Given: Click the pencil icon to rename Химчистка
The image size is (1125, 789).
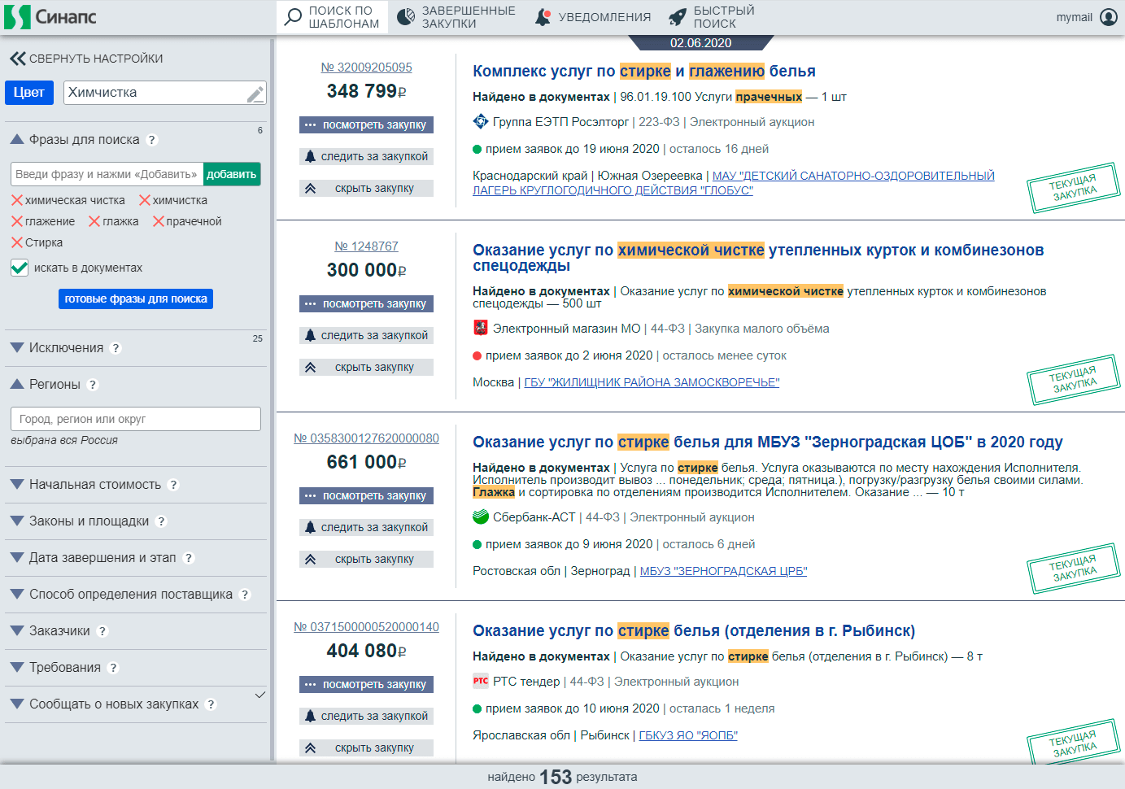Looking at the screenshot, I should point(255,94).
